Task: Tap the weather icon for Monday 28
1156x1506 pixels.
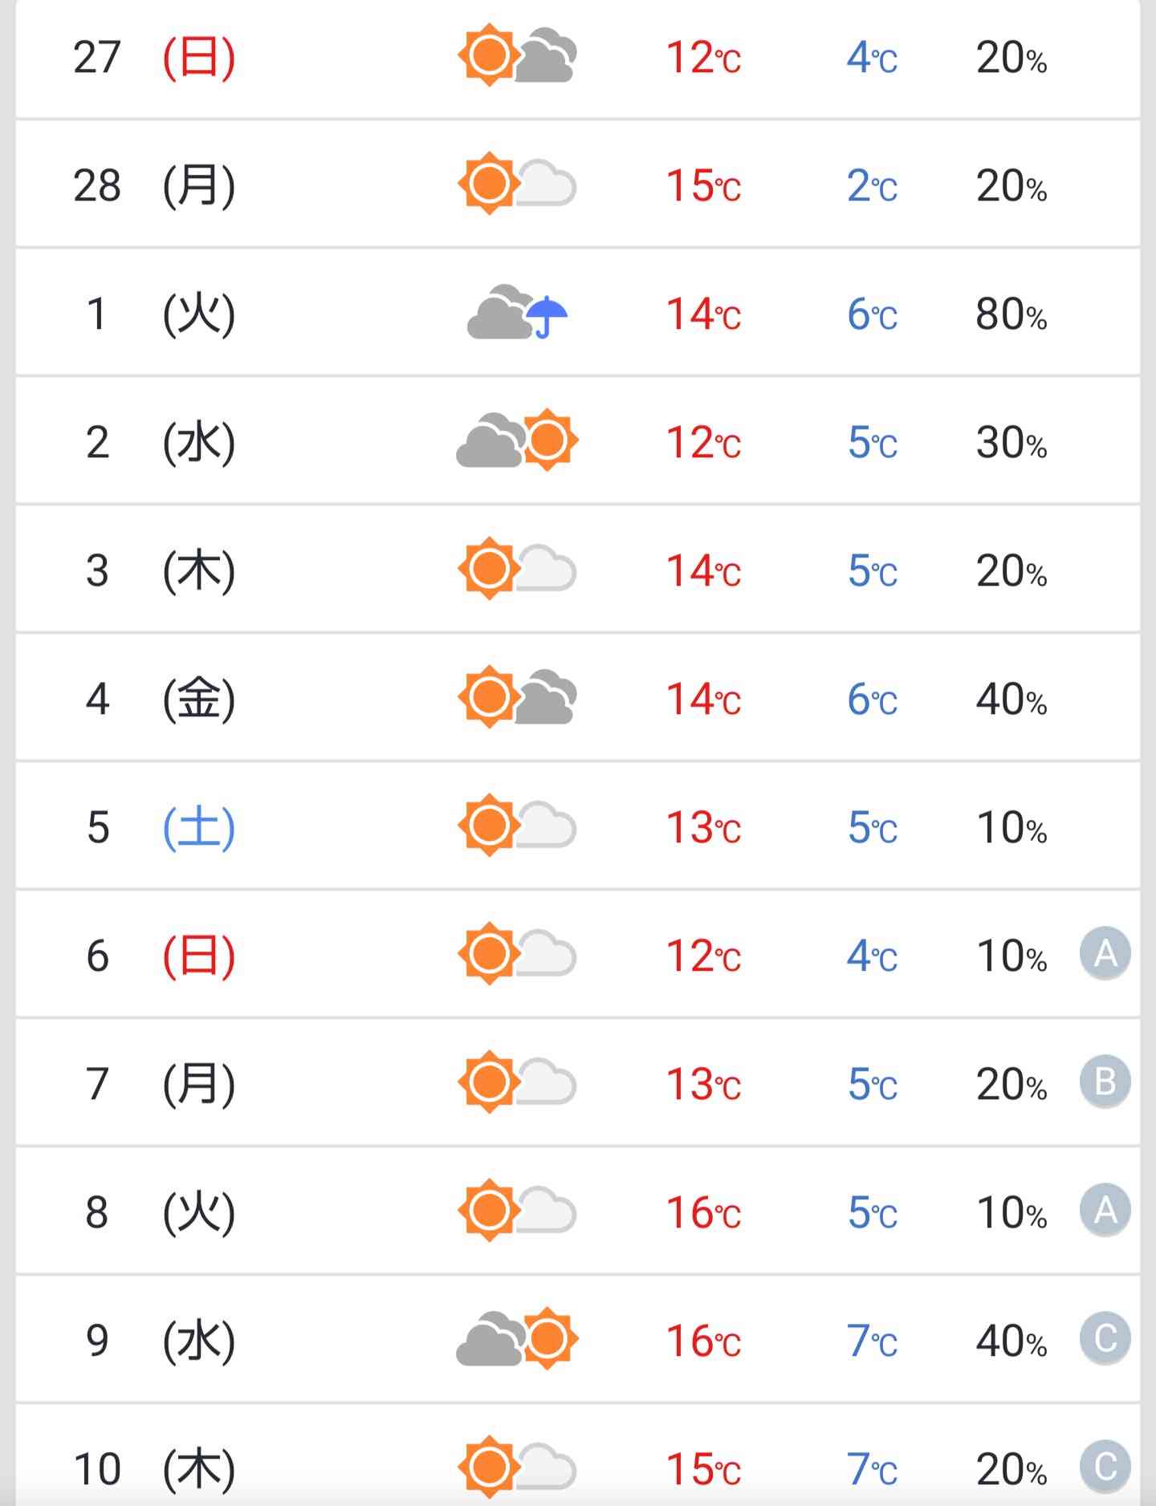Action: coord(518,184)
